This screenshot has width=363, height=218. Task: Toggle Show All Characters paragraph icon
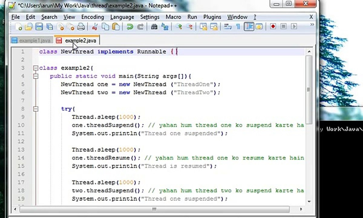click(238, 27)
